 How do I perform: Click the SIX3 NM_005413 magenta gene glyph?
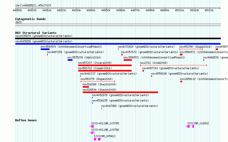[97, 139]
